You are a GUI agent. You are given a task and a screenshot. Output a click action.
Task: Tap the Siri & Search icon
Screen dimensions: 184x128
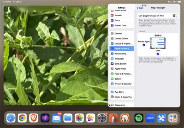(112, 64)
